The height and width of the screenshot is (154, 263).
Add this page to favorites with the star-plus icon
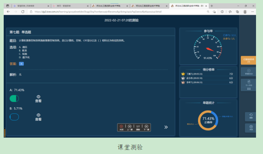point(214,12)
